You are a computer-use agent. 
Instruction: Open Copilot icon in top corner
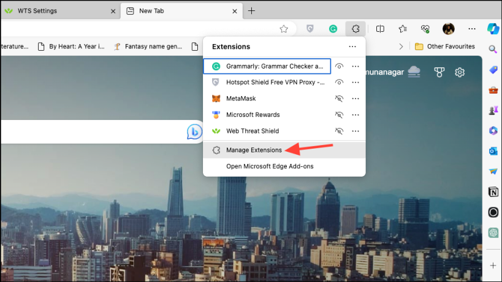493,29
